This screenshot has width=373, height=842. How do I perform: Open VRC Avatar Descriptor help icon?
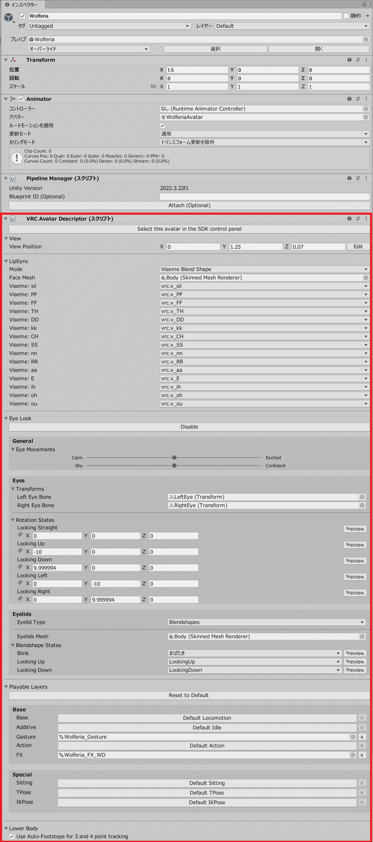tap(349, 218)
